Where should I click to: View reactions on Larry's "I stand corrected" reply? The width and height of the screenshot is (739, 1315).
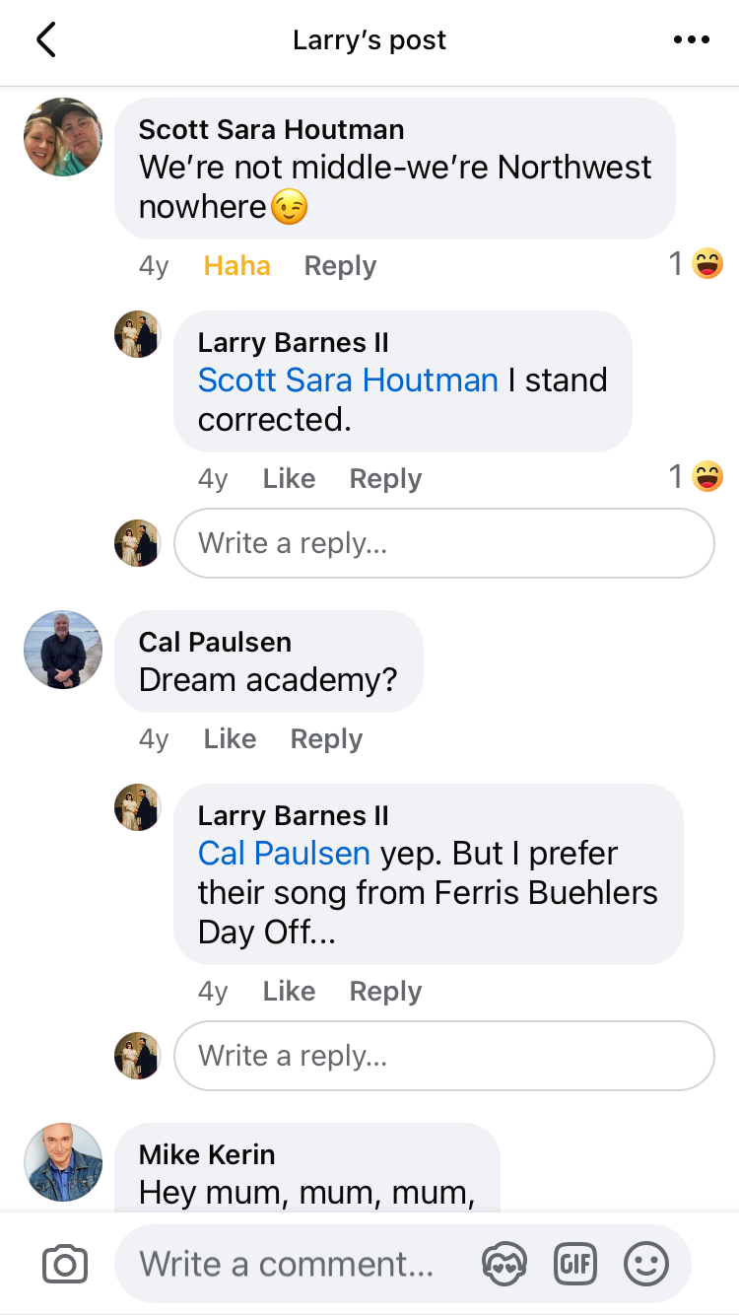(697, 478)
